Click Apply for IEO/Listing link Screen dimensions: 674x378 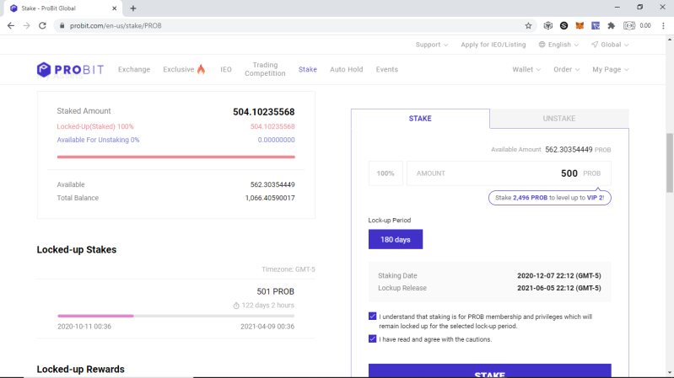click(493, 45)
